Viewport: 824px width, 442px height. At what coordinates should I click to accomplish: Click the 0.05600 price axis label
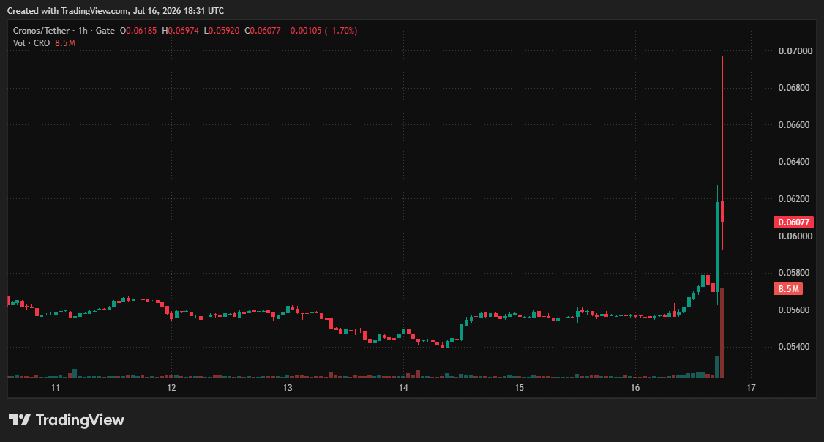(794, 310)
